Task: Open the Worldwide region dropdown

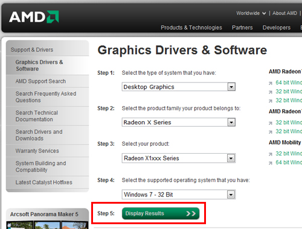Action: [x=251, y=13]
